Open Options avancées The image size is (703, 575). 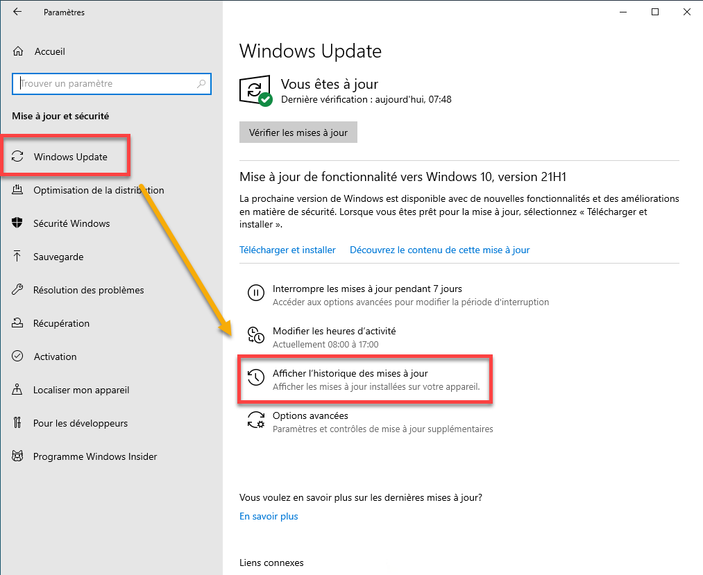pyautogui.click(x=310, y=415)
